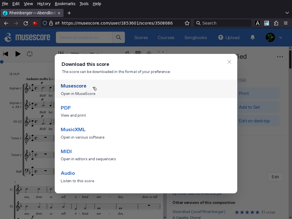Screen dimensions: 292x219
Task: Toggle loop playback
Action: 30,54
